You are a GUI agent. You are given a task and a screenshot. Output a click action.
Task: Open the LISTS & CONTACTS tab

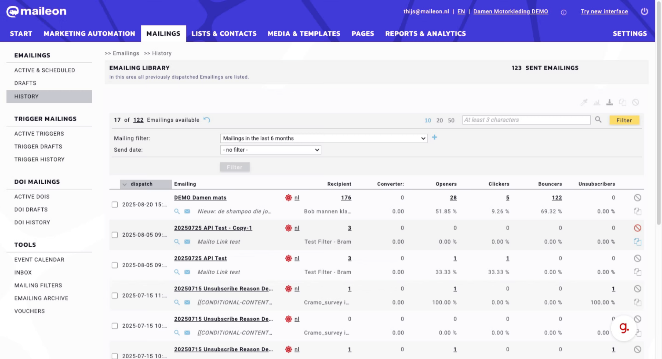click(224, 33)
